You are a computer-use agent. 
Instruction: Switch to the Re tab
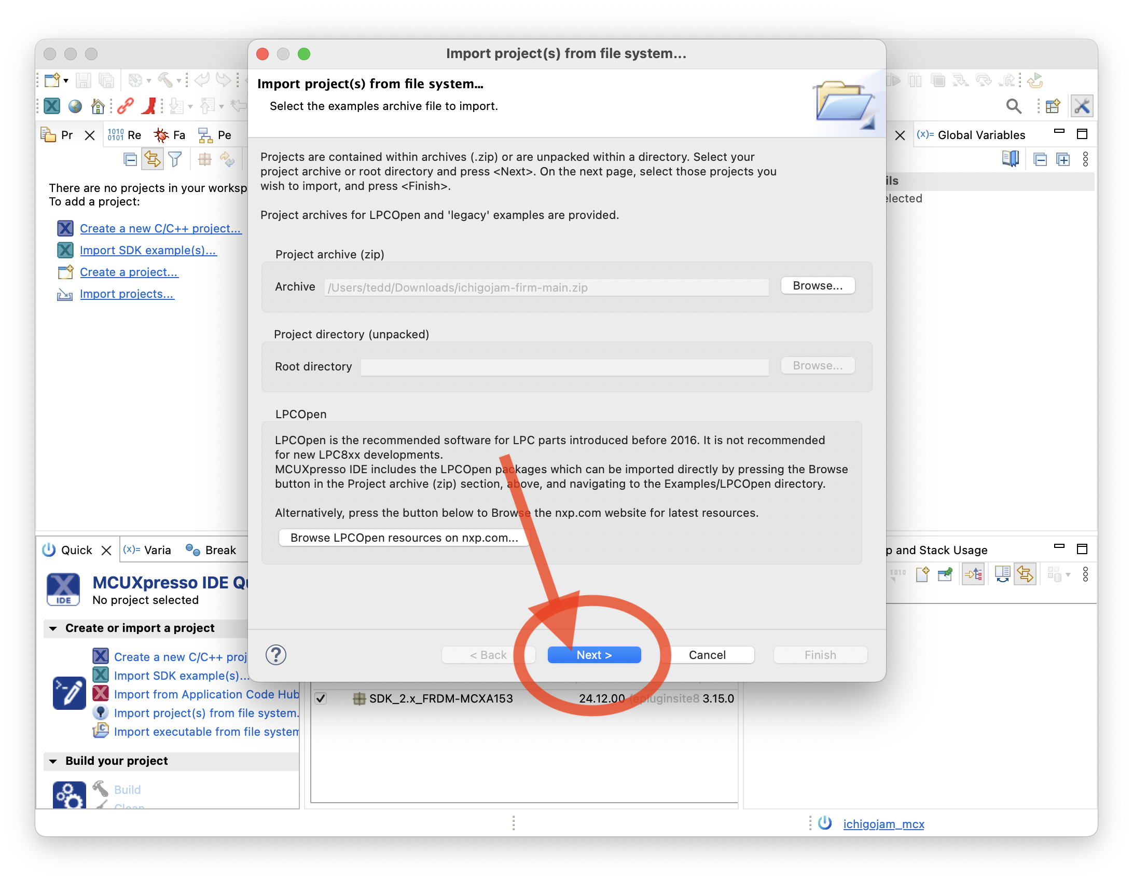125,135
